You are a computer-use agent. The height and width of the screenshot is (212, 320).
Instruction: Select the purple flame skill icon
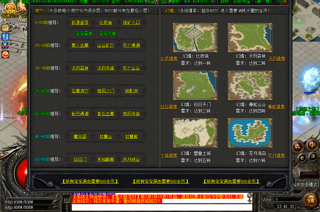pyautogui.click(x=5, y=46)
